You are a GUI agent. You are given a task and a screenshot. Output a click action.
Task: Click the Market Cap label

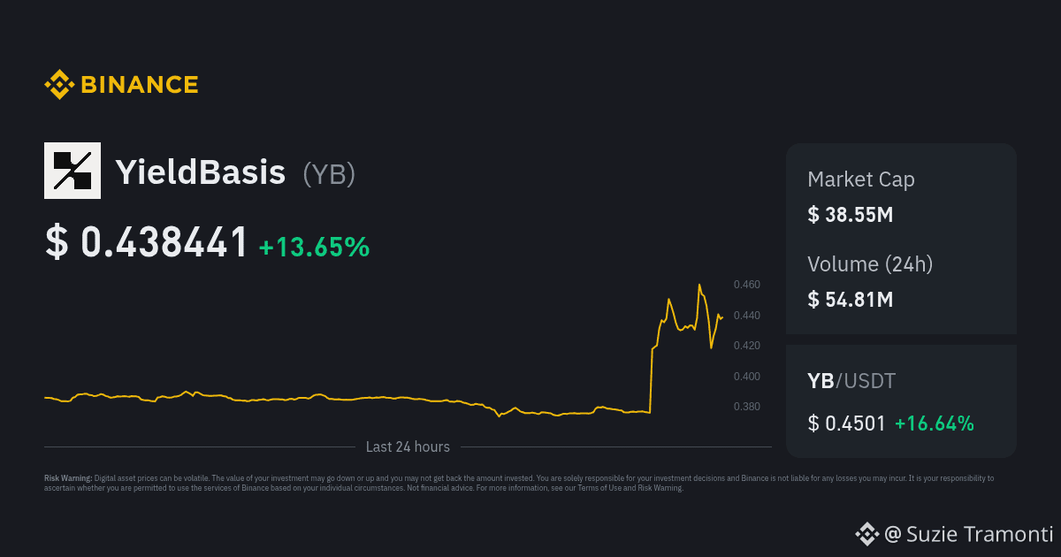pyautogui.click(x=861, y=180)
